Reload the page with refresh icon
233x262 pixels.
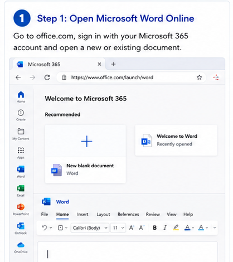click(47, 77)
